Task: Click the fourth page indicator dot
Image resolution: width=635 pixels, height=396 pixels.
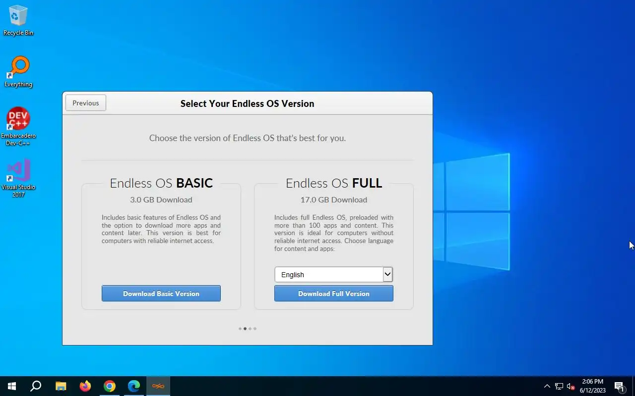Action: point(255,329)
